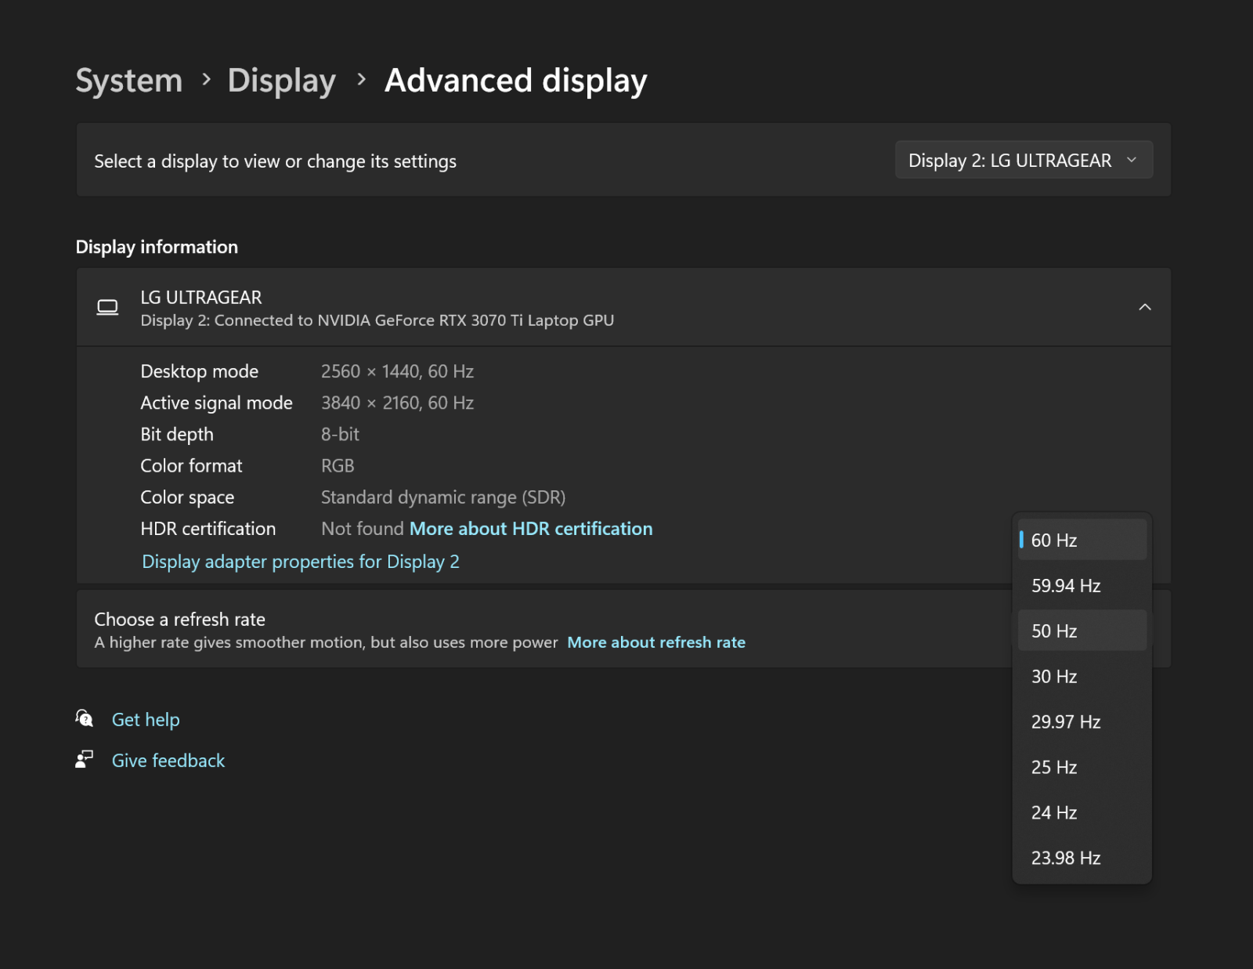Choose 50 Hz from refresh rate list
Image resolution: width=1253 pixels, height=969 pixels.
[x=1081, y=631]
